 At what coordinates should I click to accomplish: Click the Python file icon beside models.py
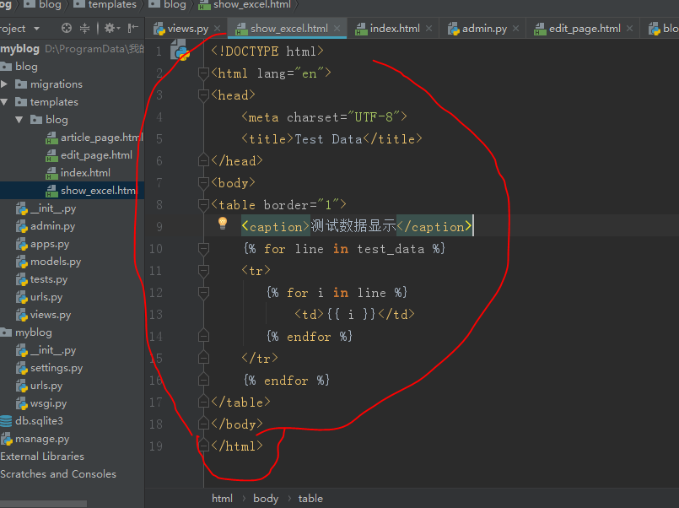coord(22,262)
